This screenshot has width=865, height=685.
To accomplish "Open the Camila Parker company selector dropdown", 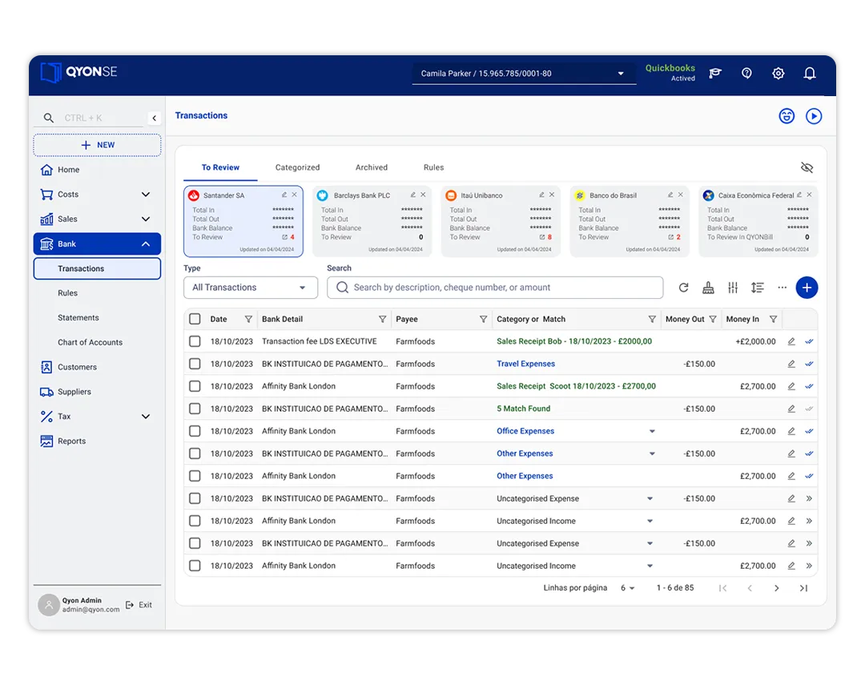I will [x=523, y=74].
